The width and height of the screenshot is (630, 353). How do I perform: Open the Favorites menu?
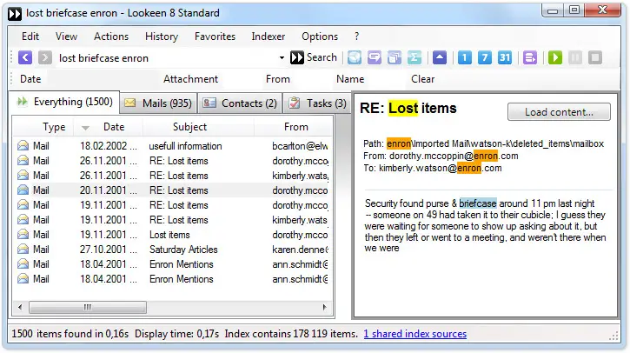click(x=215, y=37)
